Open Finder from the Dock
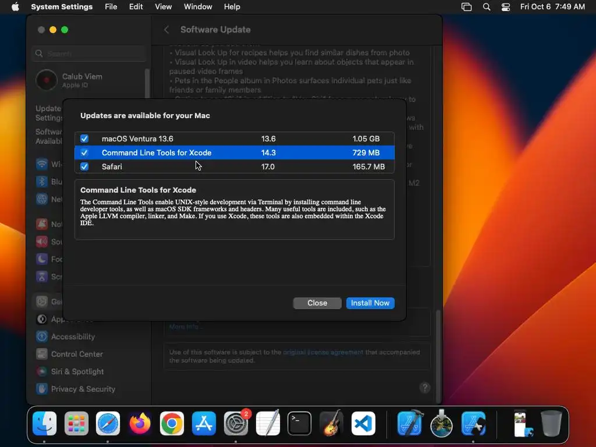 click(44, 424)
